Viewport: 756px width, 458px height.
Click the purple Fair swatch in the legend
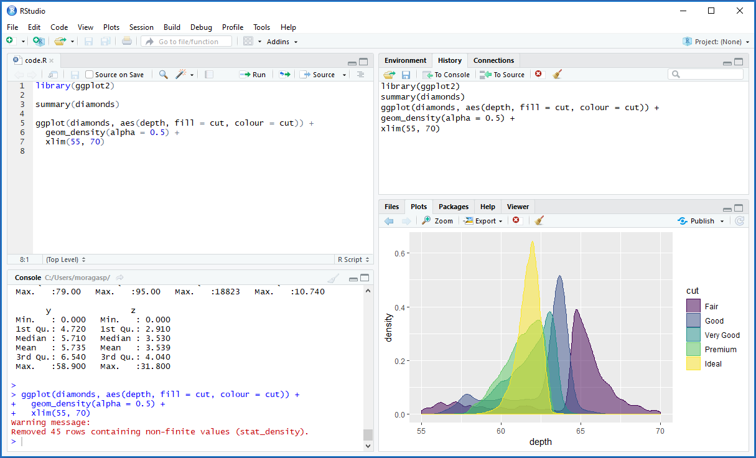(x=693, y=306)
